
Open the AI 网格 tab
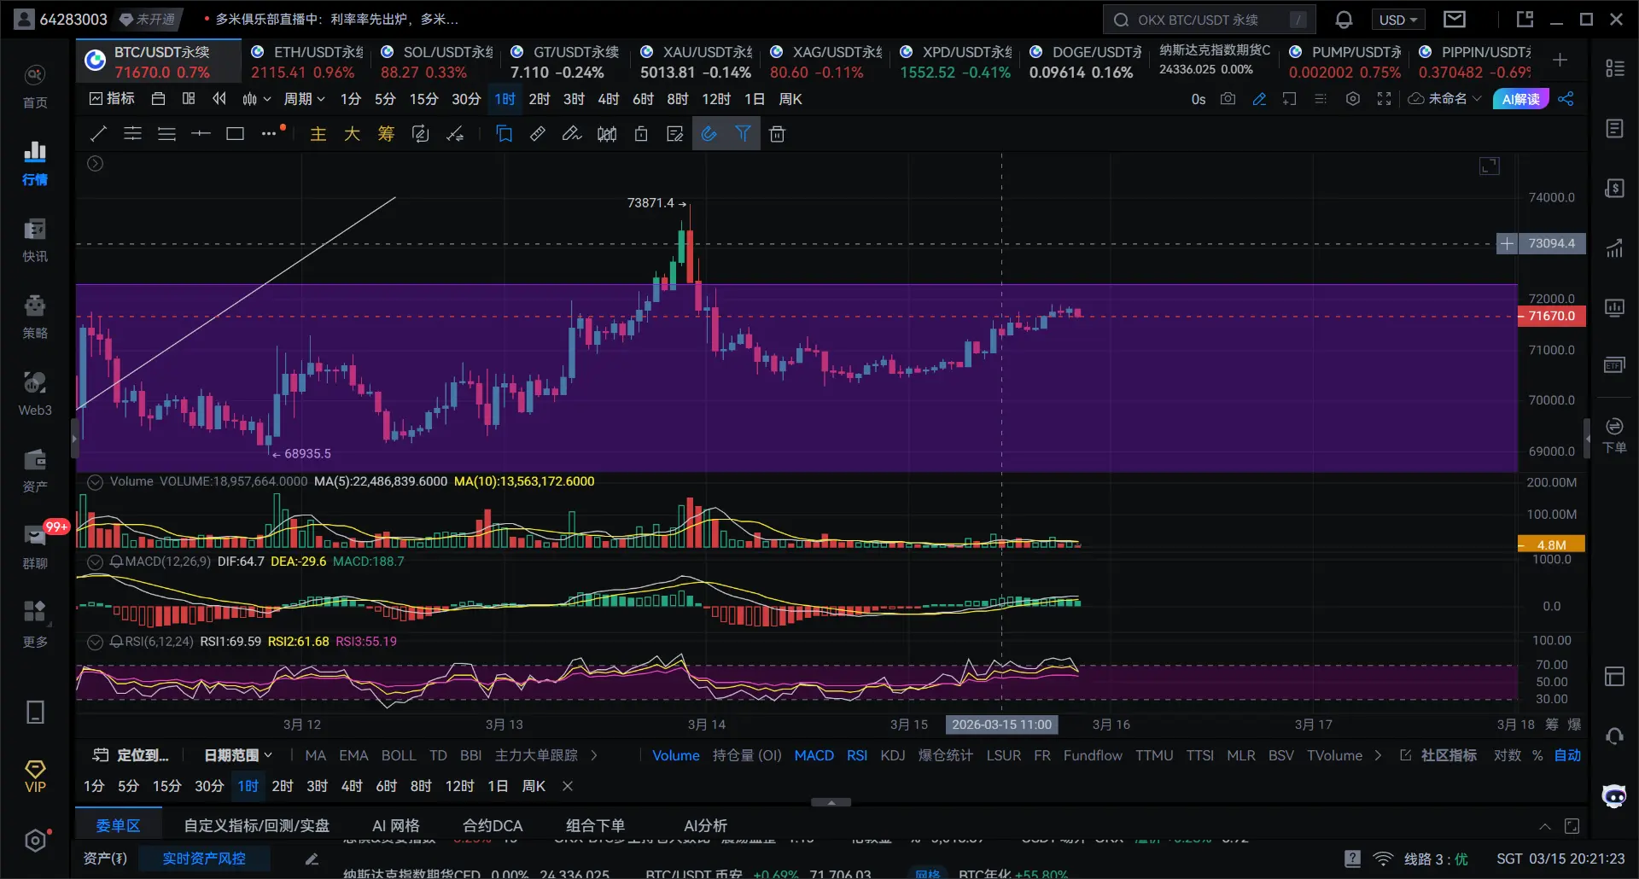pyautogui.click(x=396, y=825)
